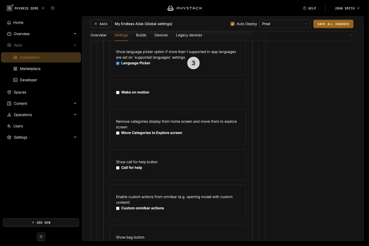Check the Custom omnibar actions checkbox
This screenshot has height=246, width=369.
tap(118, 208)
